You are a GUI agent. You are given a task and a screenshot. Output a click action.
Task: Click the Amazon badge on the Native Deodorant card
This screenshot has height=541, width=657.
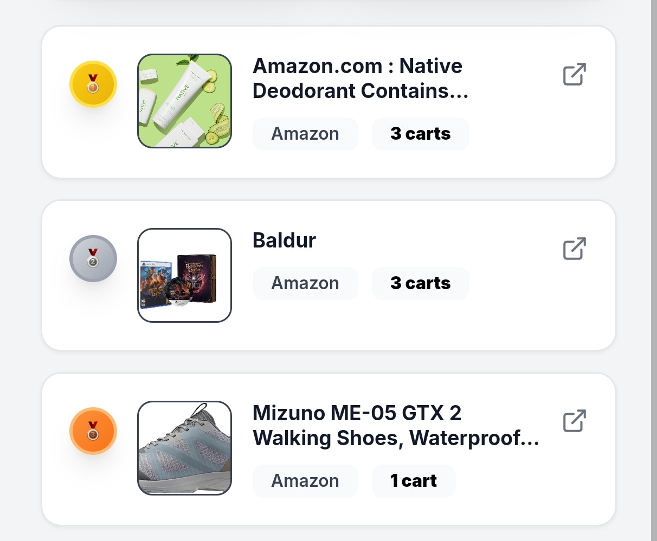point(305,133)
